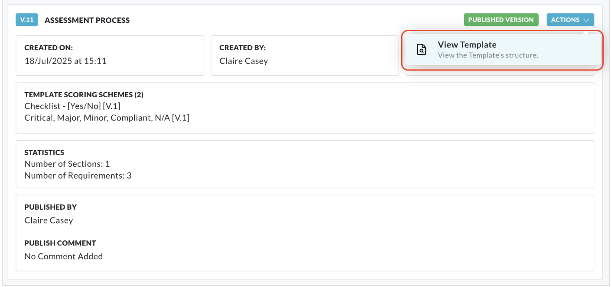Viewport: 611px width, 287px height.
Task: Click the Publish Comment heading
Action: (x=60, y=243)
